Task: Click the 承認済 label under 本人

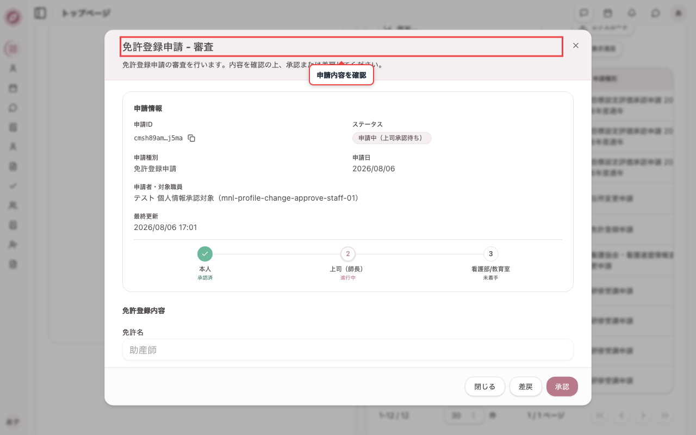Action: (x=205, y=278)
